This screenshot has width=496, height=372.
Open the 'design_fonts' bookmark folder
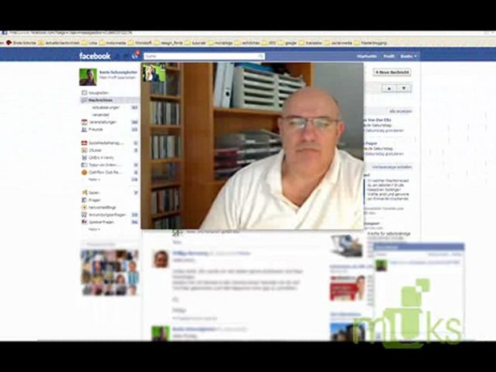[x=168, y=43]
